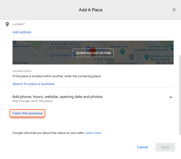Click the dialog's vertical scrollbar
The image size is (181, 159).
(180, 95)
